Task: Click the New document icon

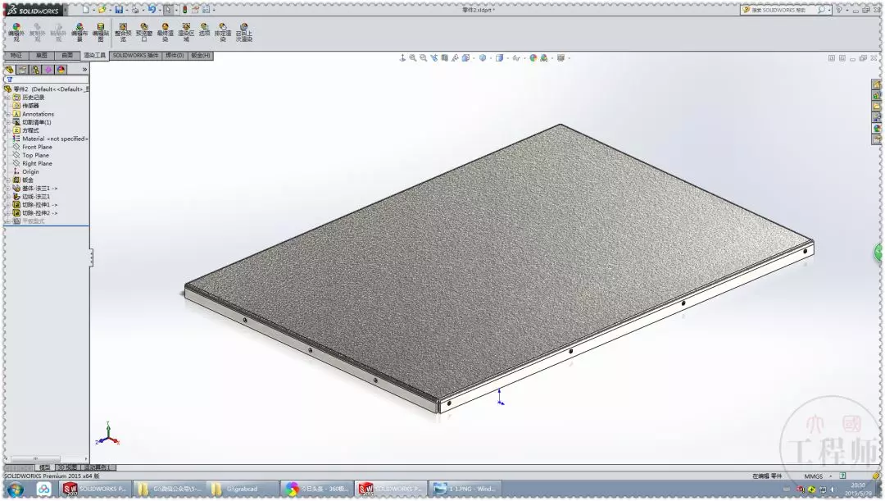Action: tap(86, 10)
